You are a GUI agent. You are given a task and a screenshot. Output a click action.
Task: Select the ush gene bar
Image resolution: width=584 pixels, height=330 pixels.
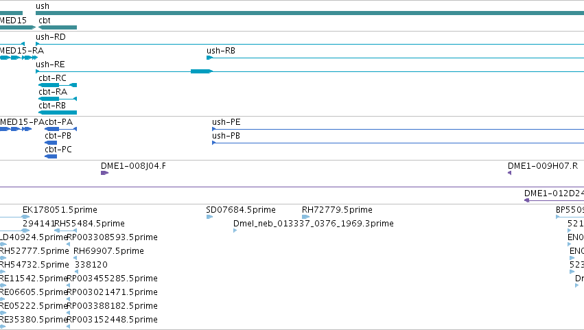(x=310, y=13)
